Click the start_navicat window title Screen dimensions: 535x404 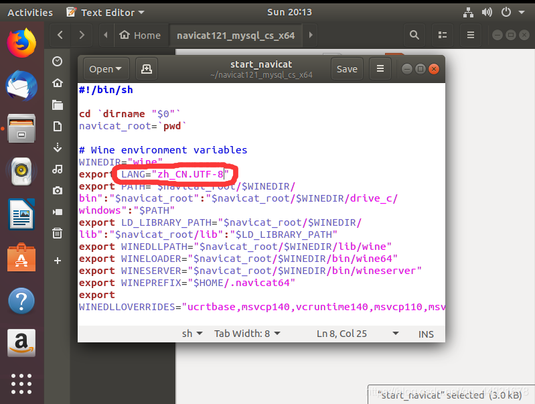click(x=261, y=64)
